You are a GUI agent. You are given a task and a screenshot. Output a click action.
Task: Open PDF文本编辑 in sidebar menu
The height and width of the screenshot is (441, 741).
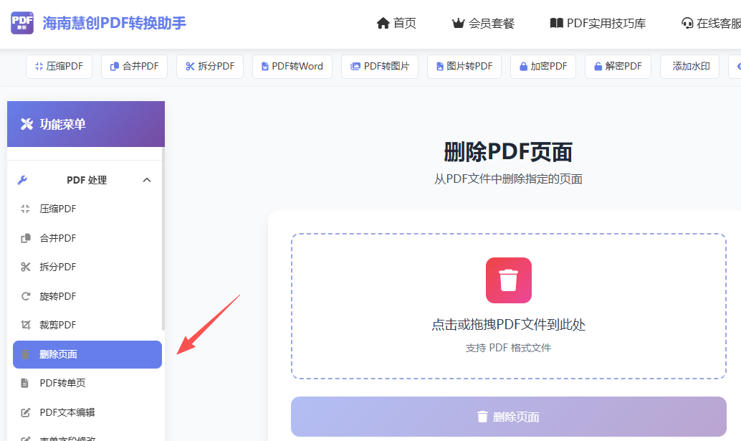[87, 412]
